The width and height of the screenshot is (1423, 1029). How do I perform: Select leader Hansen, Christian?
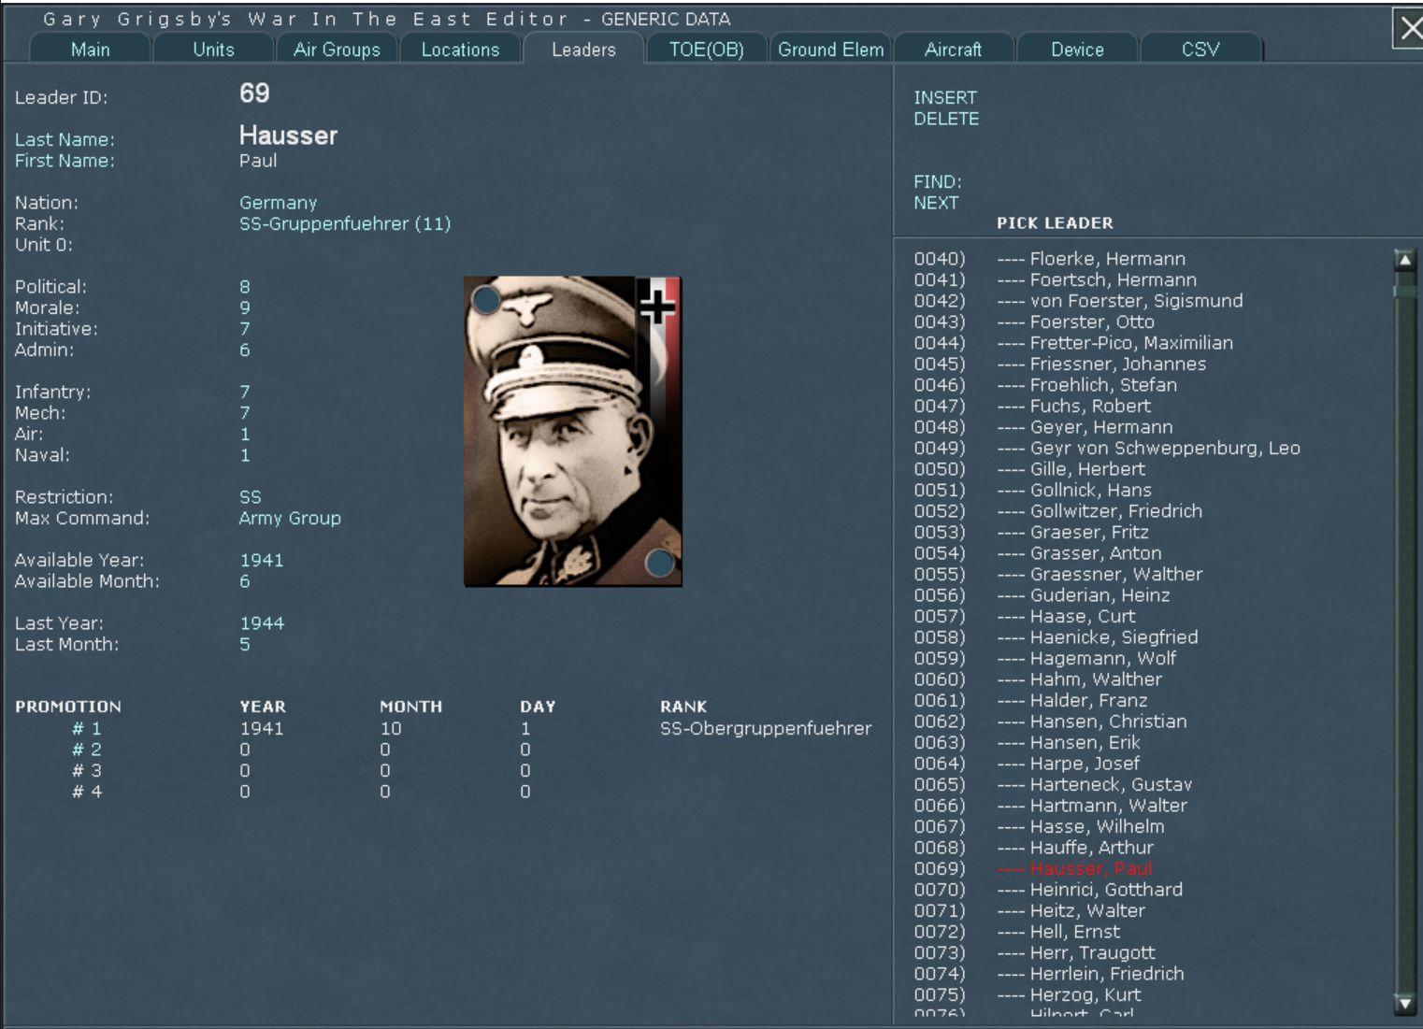[1092, 722]
